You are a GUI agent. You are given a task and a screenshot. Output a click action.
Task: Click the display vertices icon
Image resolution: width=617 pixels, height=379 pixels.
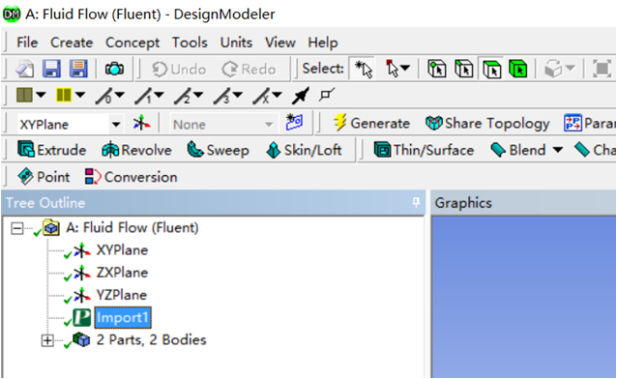click(327, 95)
